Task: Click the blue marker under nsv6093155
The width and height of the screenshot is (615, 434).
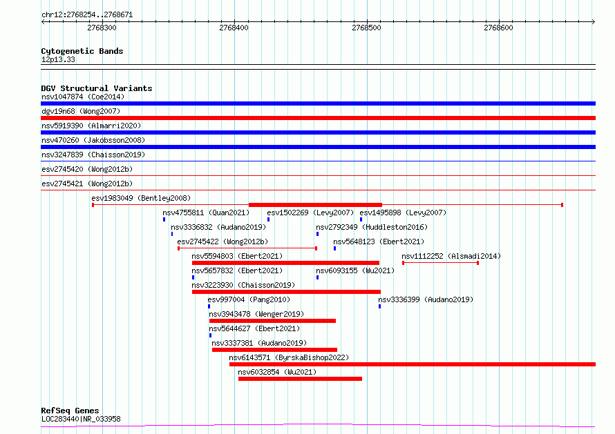Action: (317, 277)
